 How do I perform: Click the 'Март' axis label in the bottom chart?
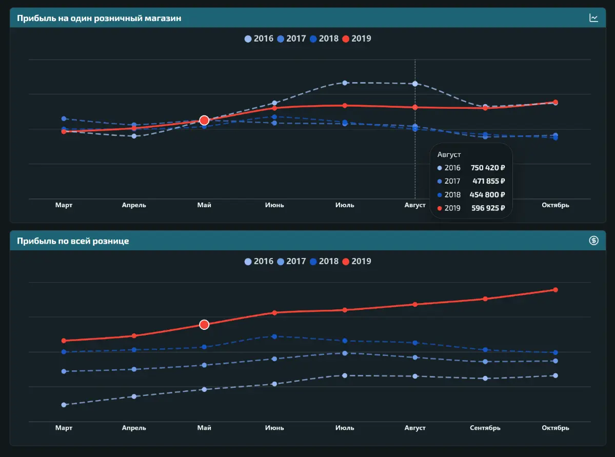click(x=64, y=428)
